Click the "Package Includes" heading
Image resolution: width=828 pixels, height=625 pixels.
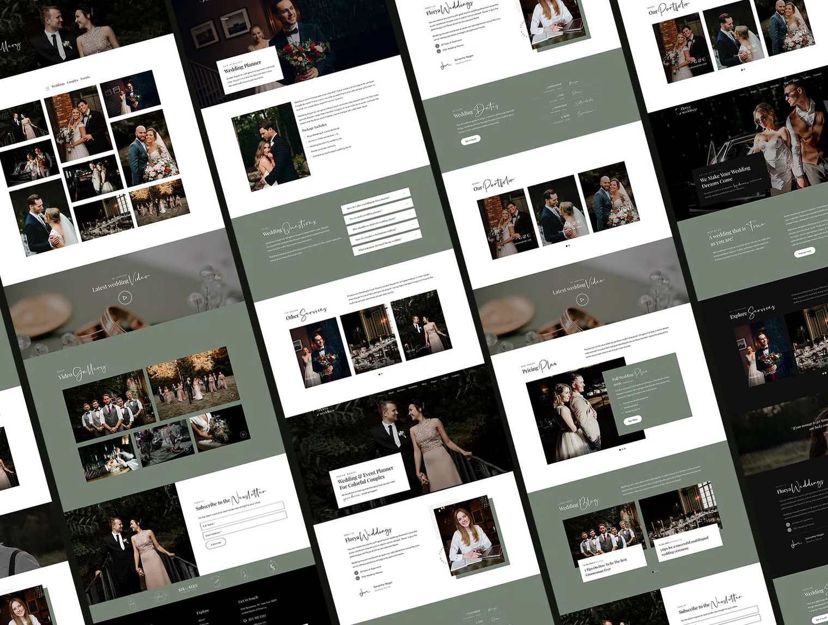click(313, 127)
